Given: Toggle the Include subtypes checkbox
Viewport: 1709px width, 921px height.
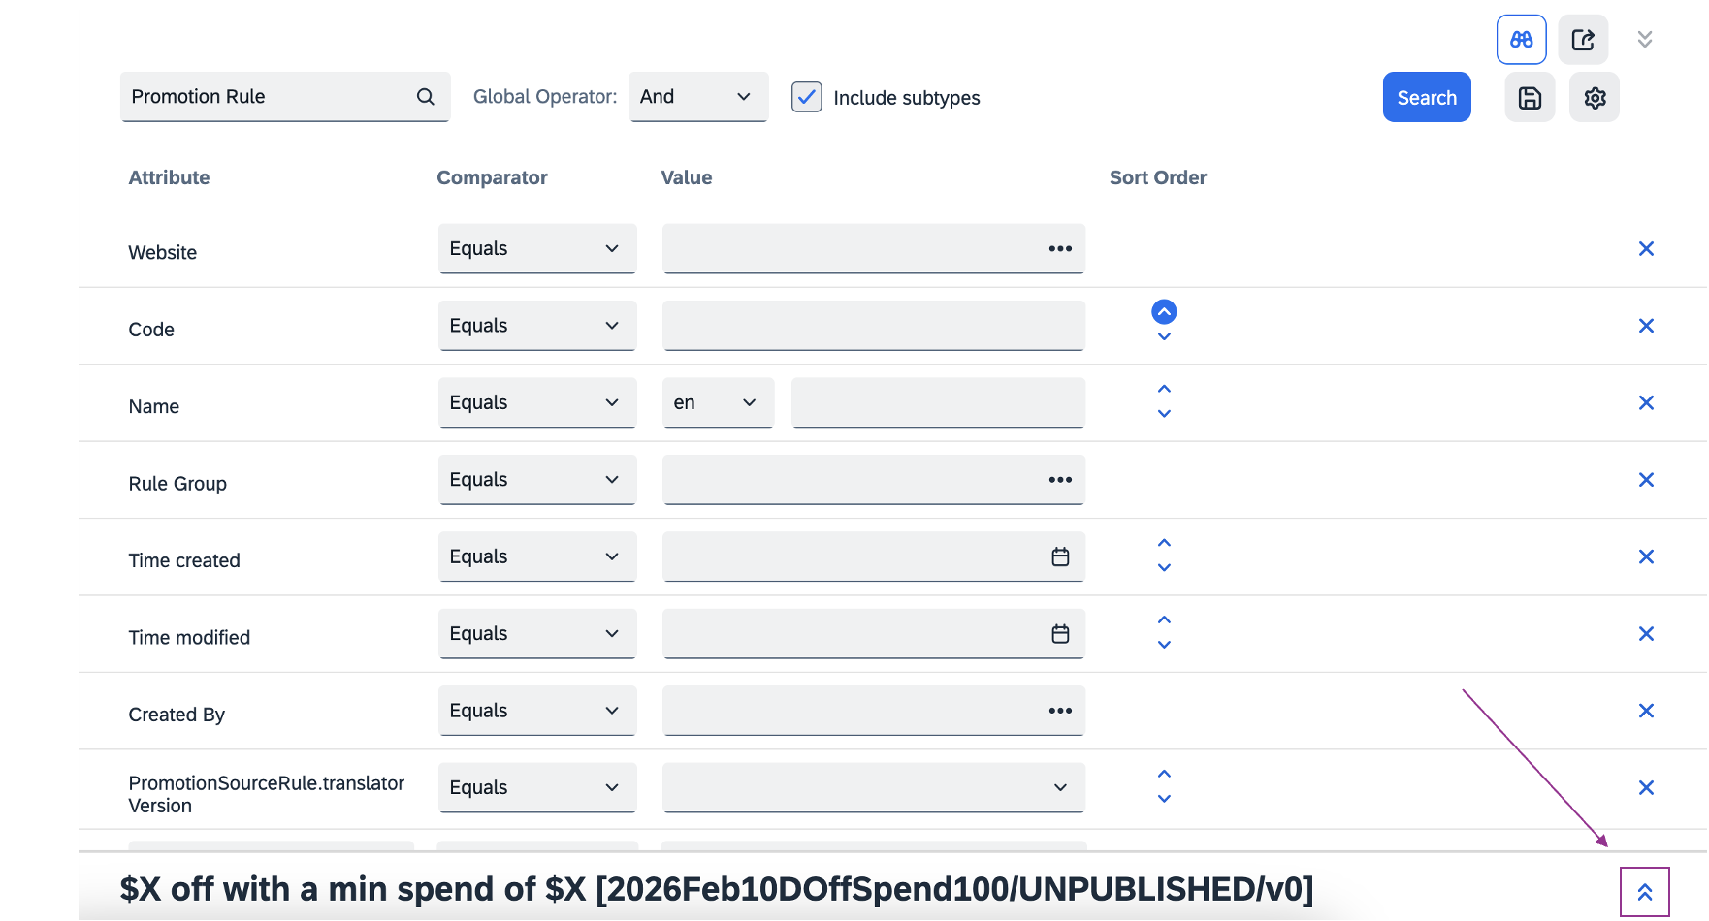Looking at the screenshot, I should (x=806, y=97).
